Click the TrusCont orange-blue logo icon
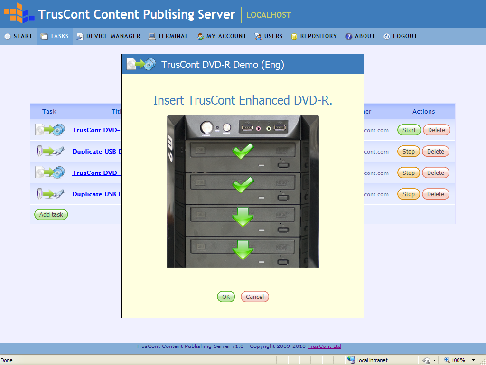486x365 pixels. [19, 13]
